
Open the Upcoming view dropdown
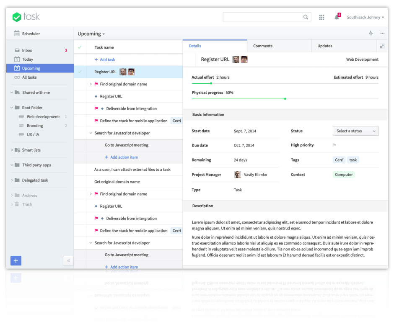pos(91,33)
